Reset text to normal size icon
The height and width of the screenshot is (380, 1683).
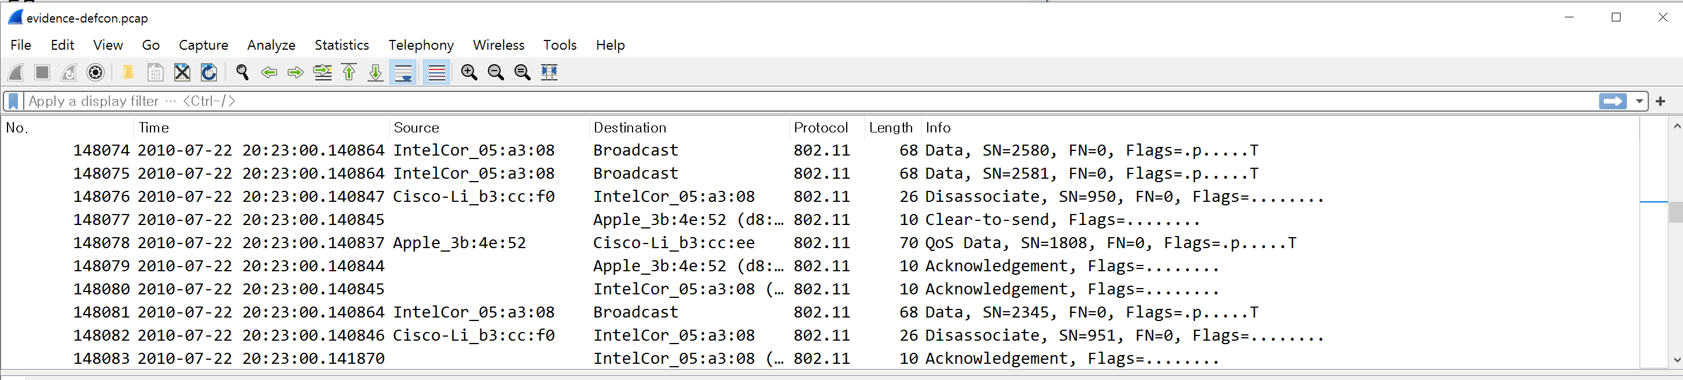[523, 72]
